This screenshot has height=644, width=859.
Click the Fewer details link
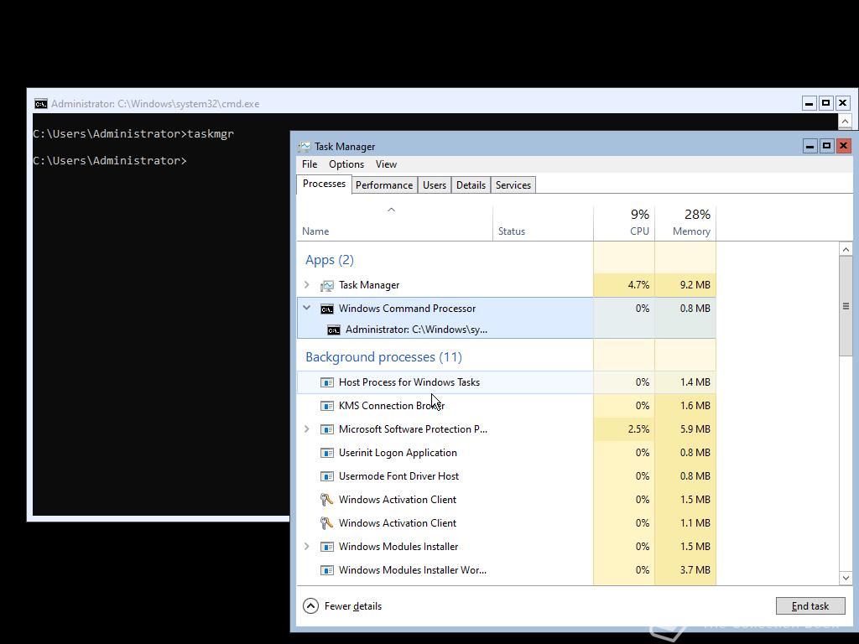click(353, 606)
